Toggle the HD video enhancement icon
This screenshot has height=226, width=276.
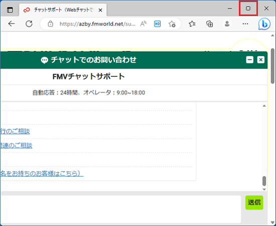(x=157, y=23)
